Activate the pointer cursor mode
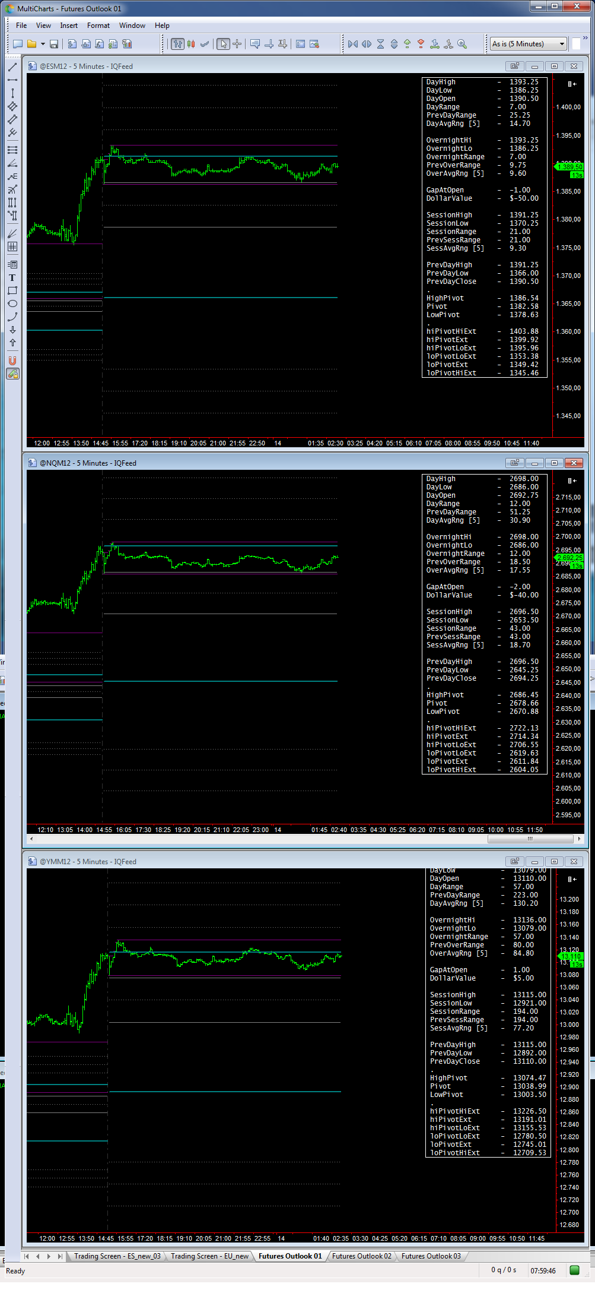The height and width of the screenshot is (1293, 595). [x=223, y=44]
